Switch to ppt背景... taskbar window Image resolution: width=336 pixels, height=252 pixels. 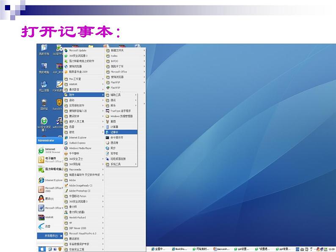tap(283, 249)
